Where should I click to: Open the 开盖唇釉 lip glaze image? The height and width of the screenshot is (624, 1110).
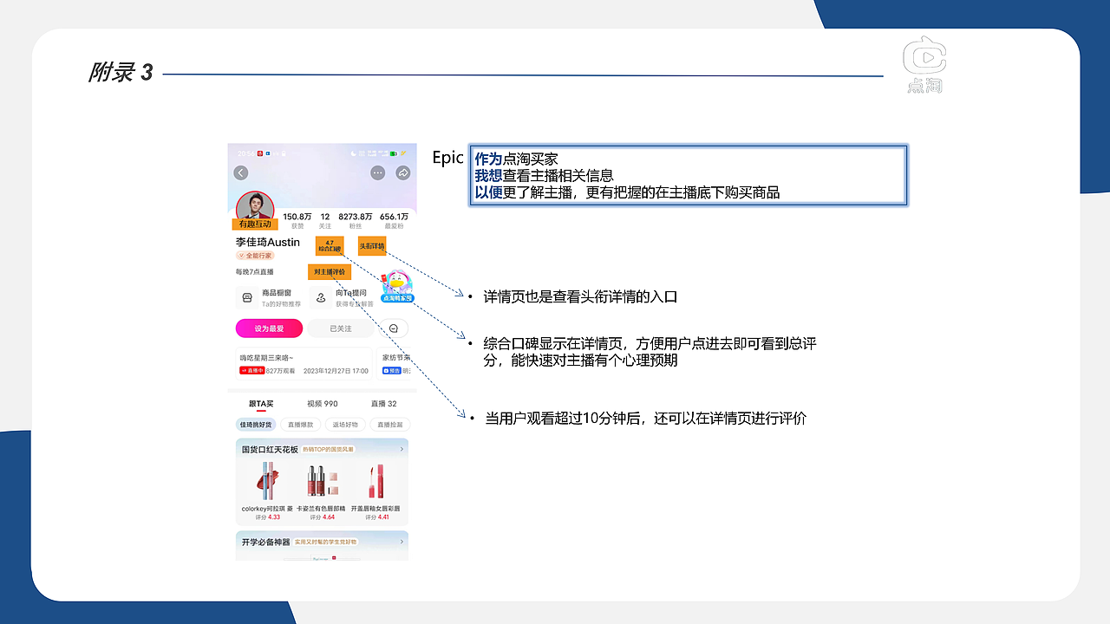point(375,480)
